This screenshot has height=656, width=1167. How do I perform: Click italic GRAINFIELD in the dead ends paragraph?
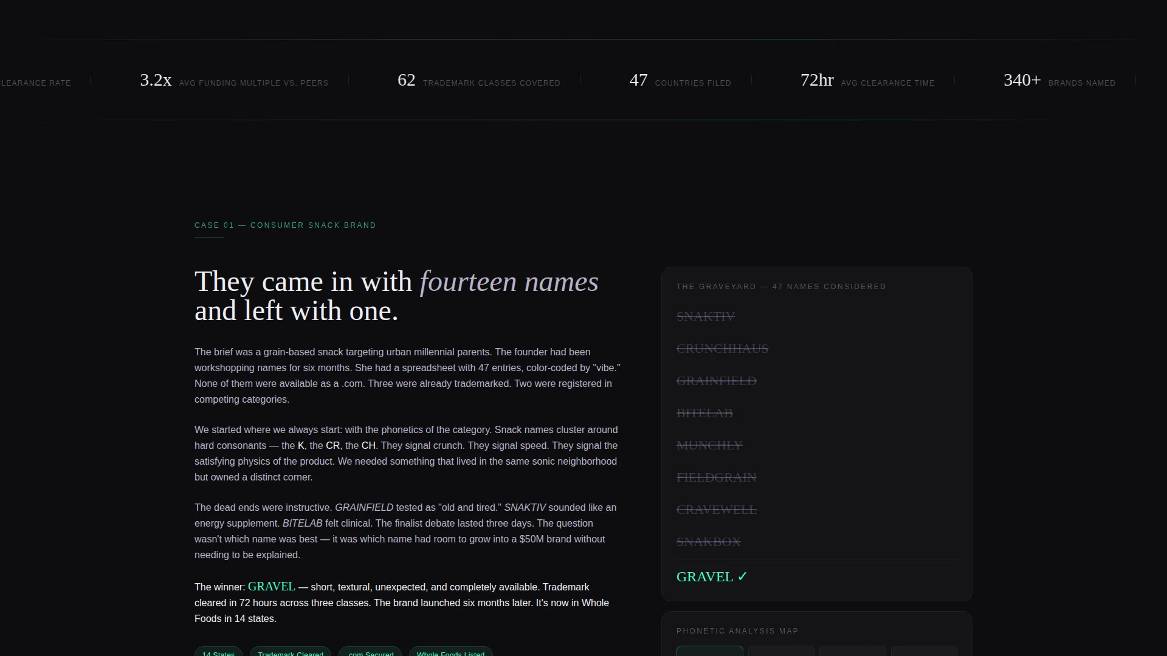[364, 508]
